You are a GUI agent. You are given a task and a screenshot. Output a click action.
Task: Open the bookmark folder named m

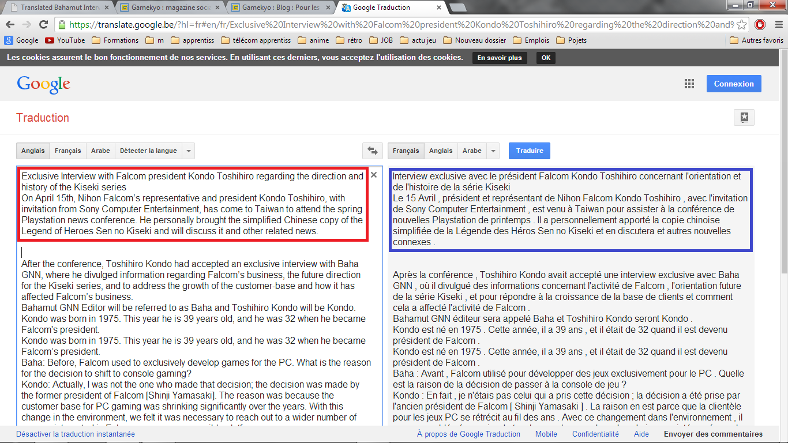point(155,40)
